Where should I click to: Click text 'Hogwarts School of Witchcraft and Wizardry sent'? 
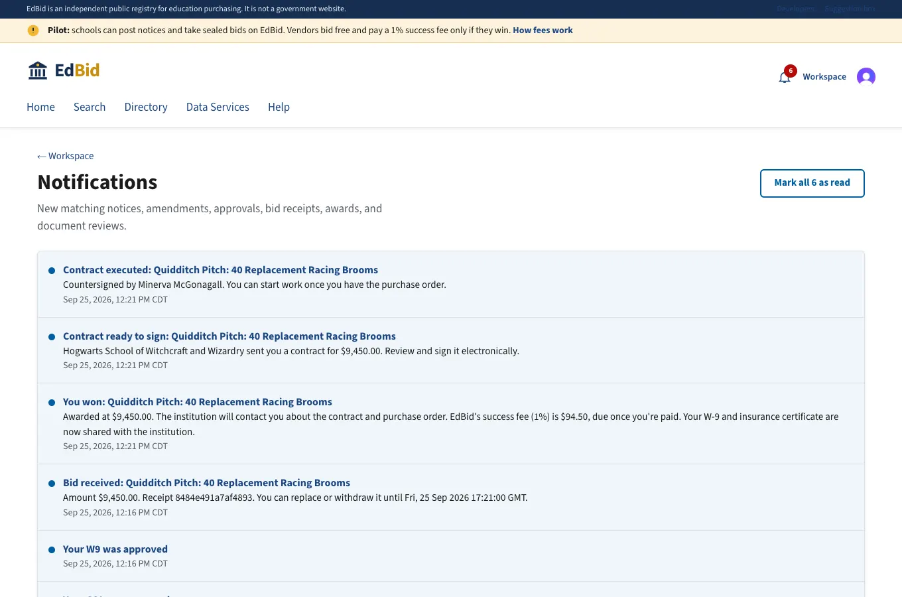(x=164, y=351)
